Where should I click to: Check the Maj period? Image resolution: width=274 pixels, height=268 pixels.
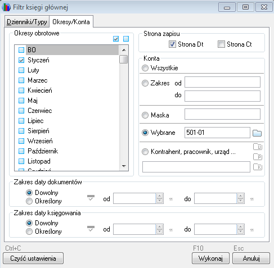point(21,101)
